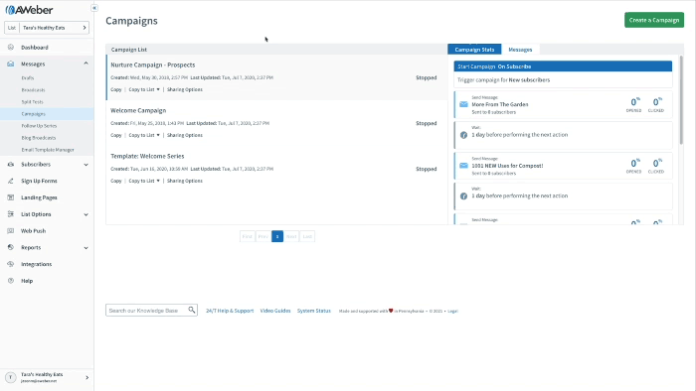Click Sharing Options under Nurture Campaign

click(185, 89)
